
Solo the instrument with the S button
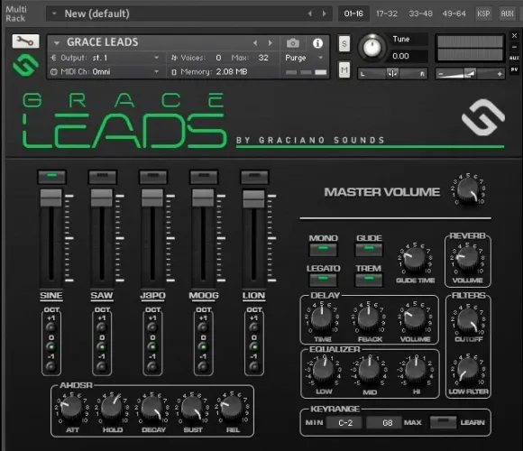pyautogui.click(x=344, y=44)
